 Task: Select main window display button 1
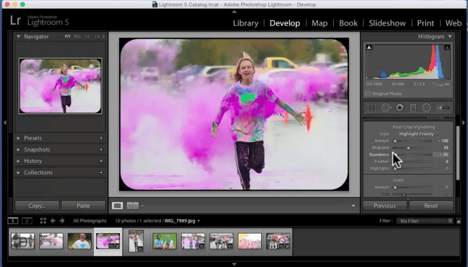coord(13,221)
